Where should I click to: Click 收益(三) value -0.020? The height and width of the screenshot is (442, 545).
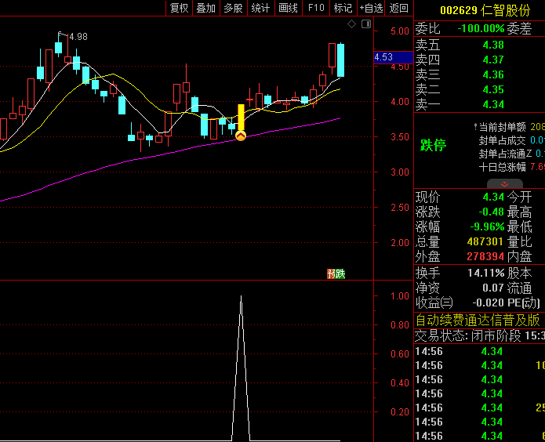click(x=488, y=303)
